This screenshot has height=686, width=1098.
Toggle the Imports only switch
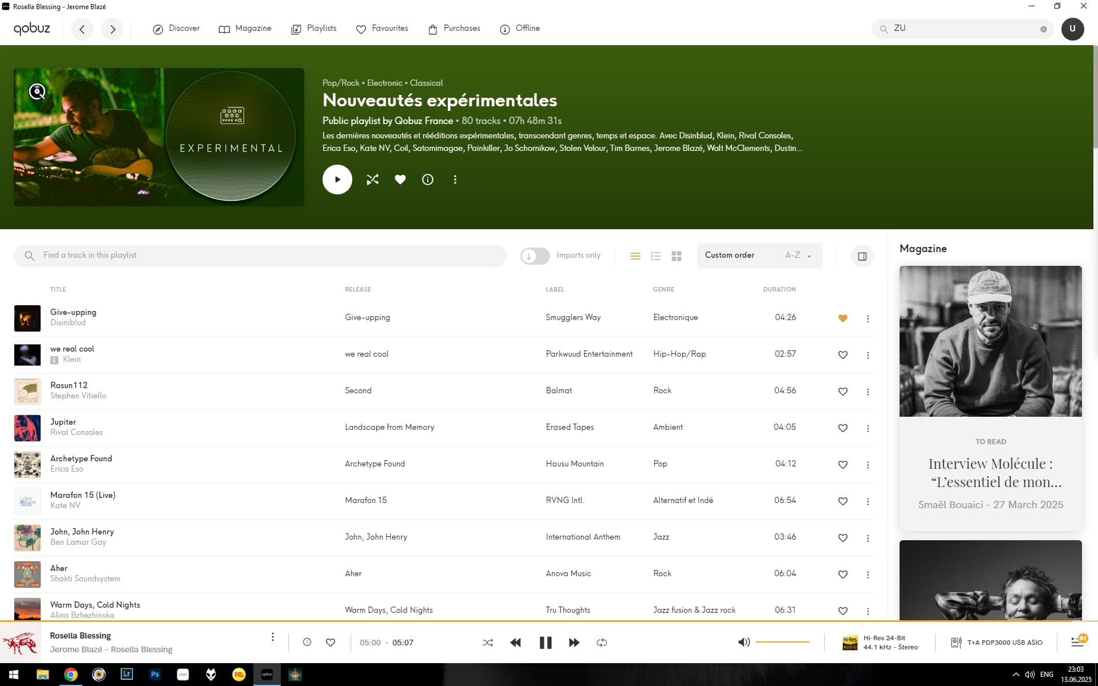535,256
